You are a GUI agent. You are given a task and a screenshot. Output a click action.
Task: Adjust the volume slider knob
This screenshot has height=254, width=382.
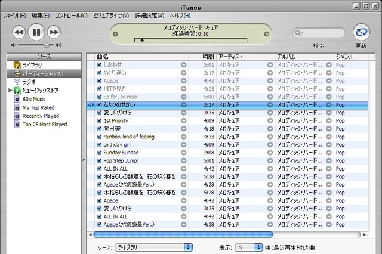coord(47,45)
